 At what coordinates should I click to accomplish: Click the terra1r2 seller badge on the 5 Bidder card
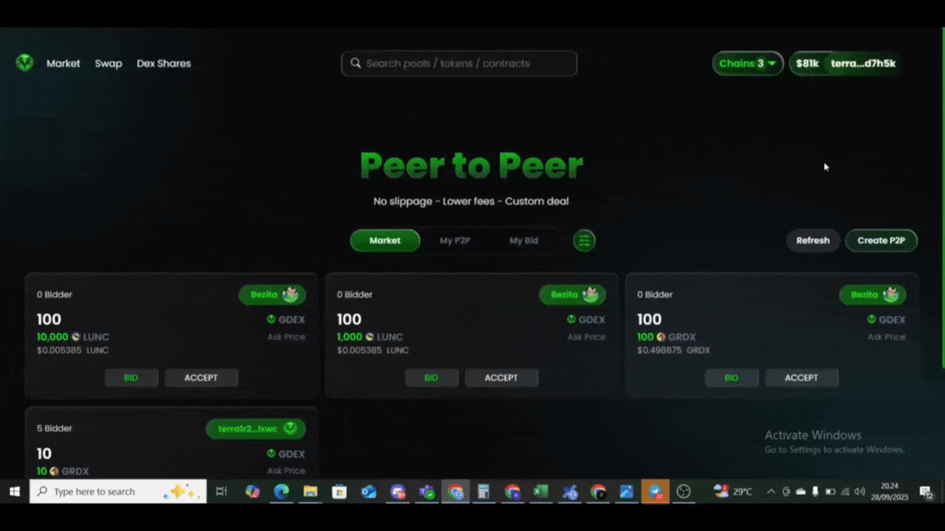(x=256, y=429)
